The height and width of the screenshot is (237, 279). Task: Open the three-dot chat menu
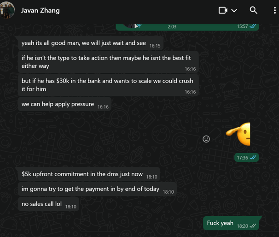pos(275,10)
